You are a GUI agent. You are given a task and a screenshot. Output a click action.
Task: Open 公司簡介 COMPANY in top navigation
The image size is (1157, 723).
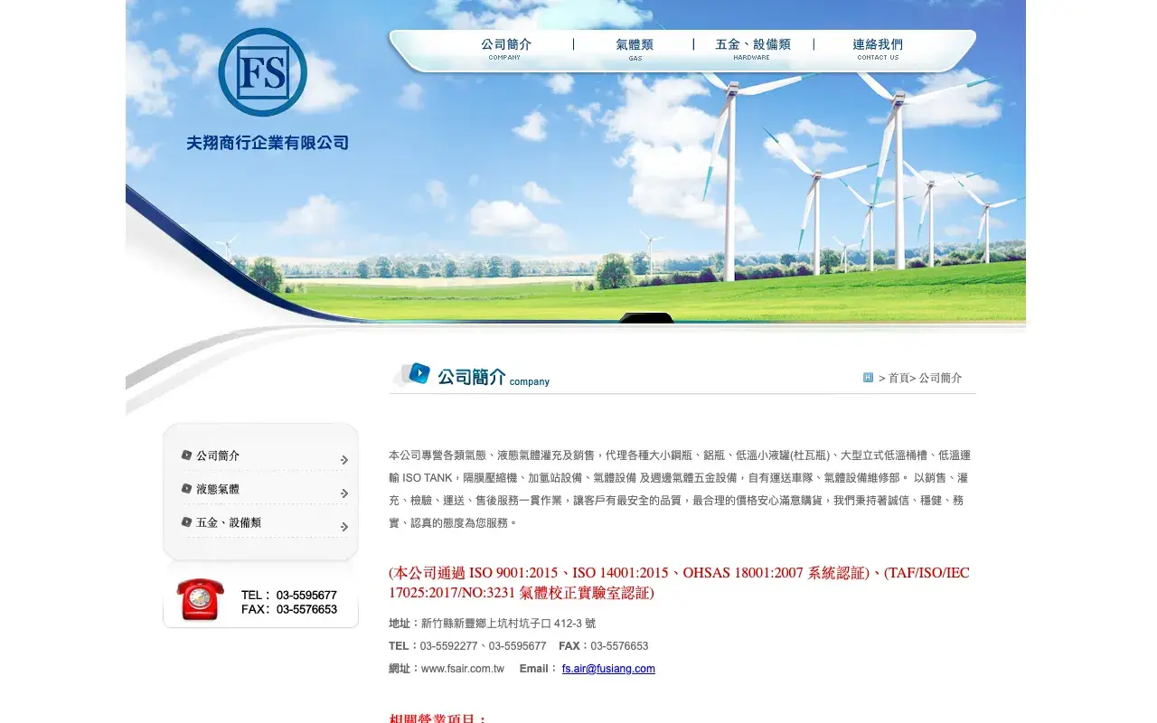[x=505, y=49]
